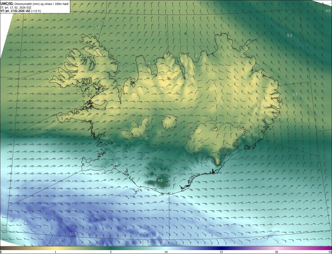Image resolution: width=332 pixels, height=254 pixels.
Task: Click the 50 tick on color scale
Action: tap(330, 252)
